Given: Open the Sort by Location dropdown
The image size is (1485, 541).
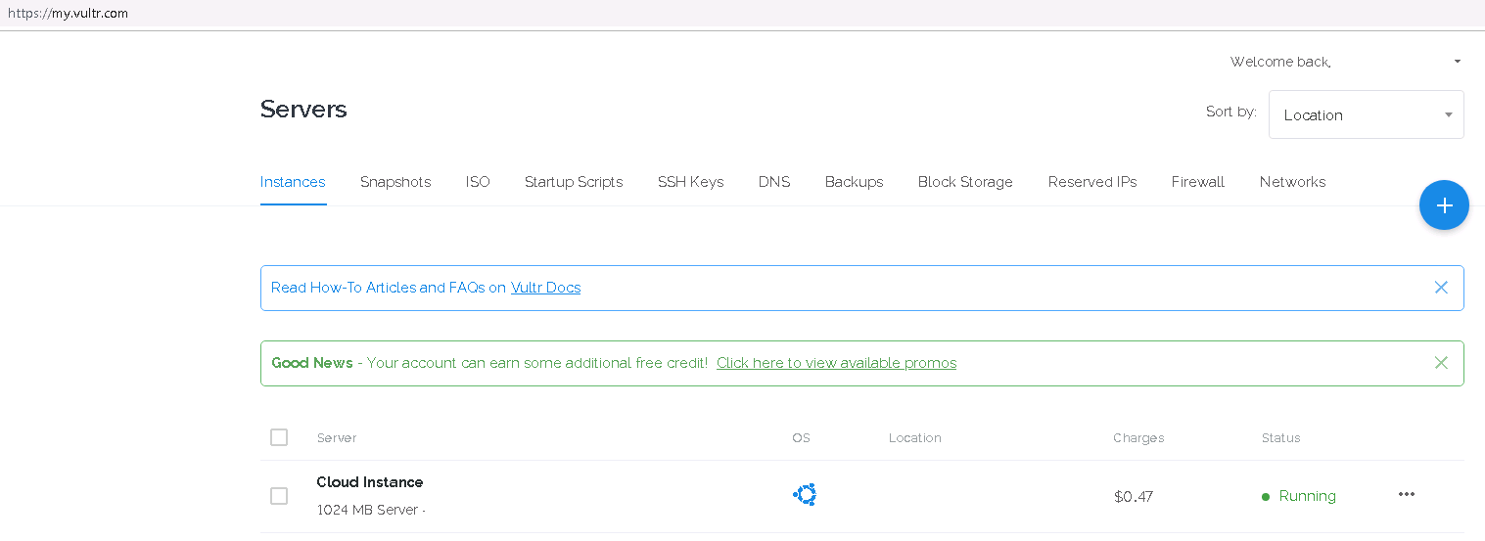Looking at the screenshot, I should tap(1366, 114).
